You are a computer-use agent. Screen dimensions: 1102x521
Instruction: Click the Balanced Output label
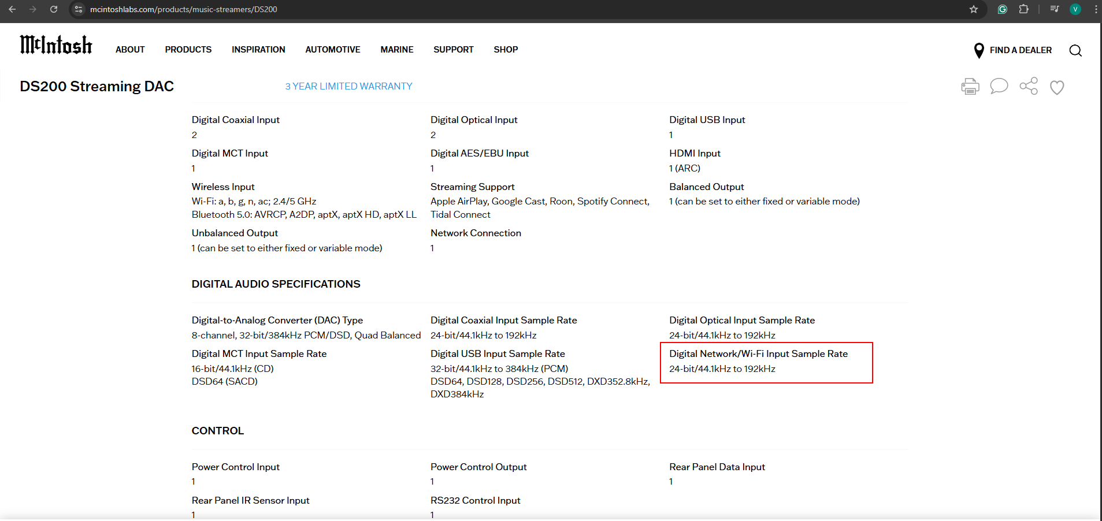[707, 187]
